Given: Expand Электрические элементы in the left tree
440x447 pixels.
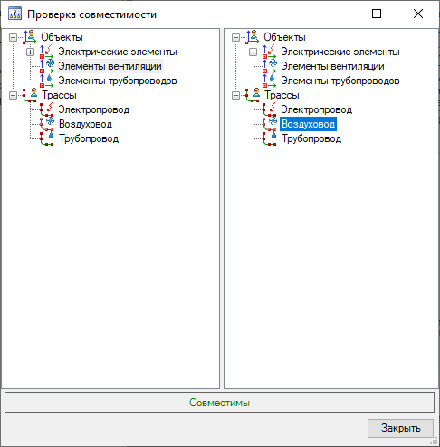Looking at the screenshot, I should [x=30, y=52].
